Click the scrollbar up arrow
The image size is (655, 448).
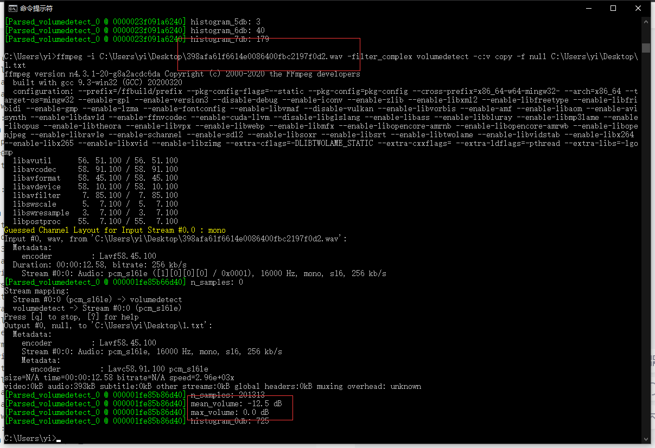(645, 21)
